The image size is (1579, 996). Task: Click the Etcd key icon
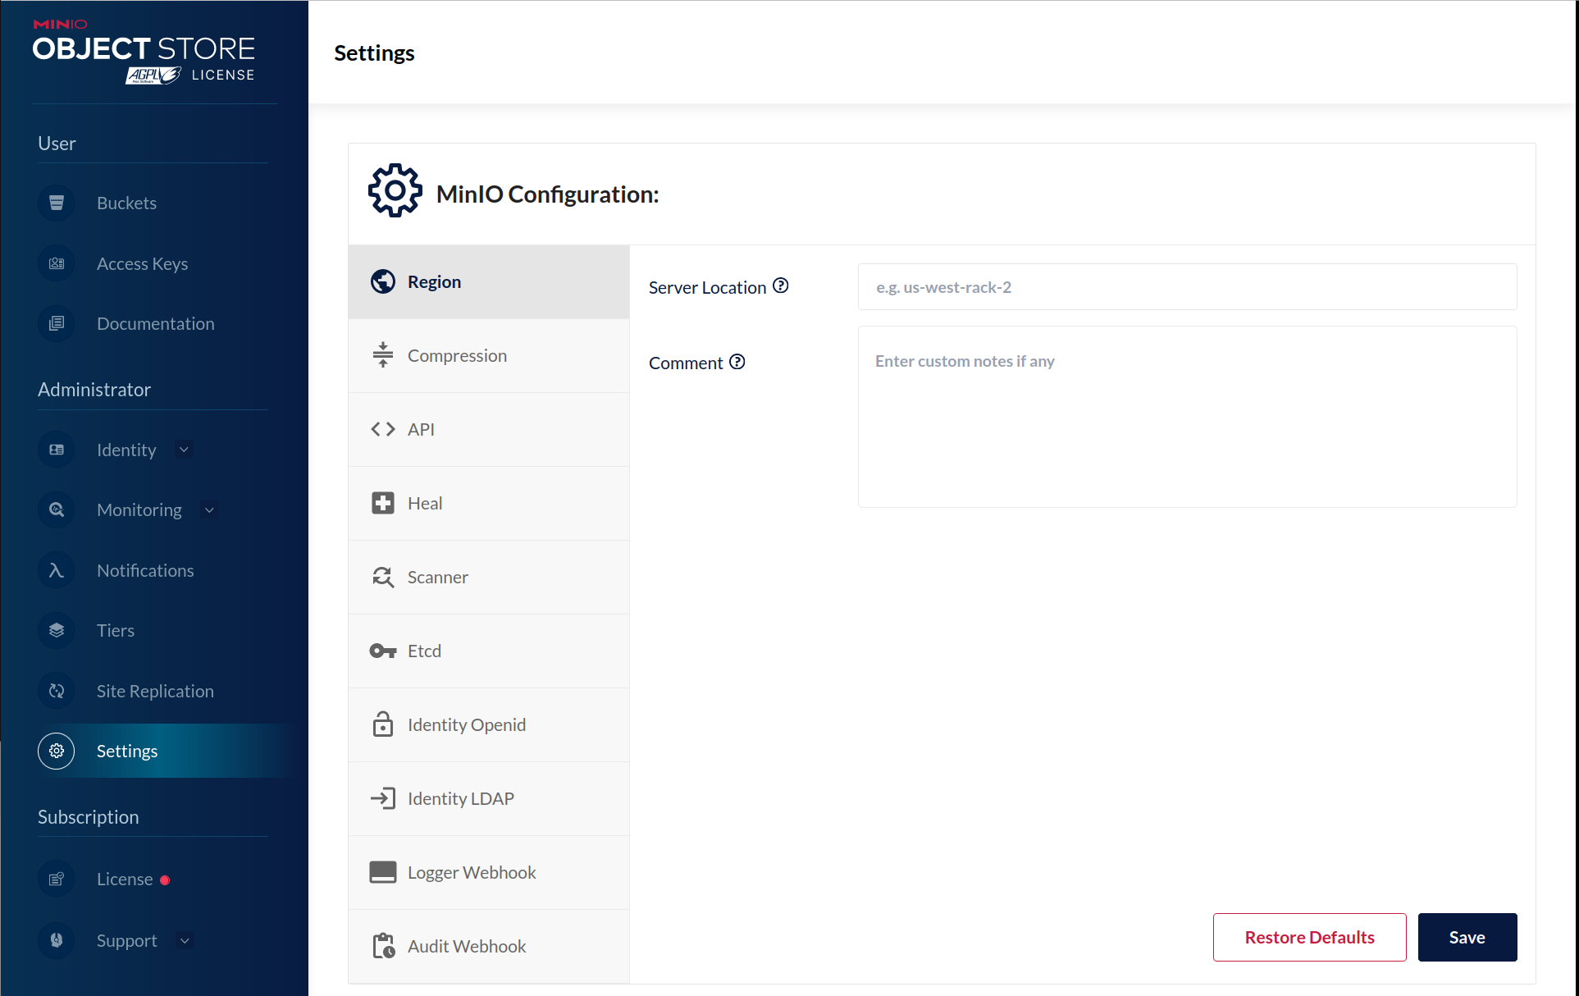point(383,651)
